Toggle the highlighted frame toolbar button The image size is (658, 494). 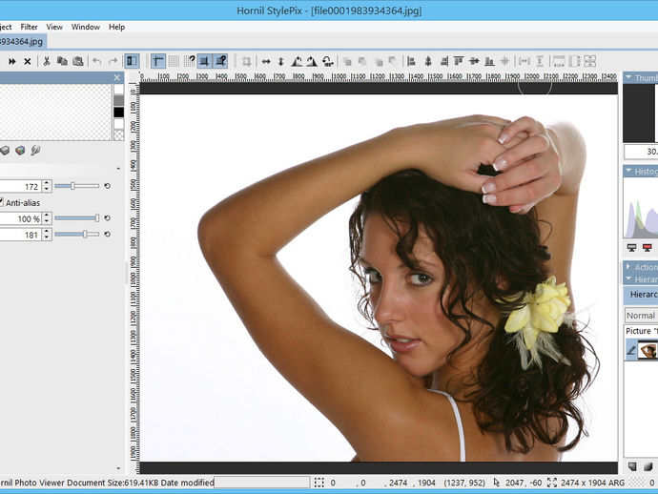pyautogui.click(x=205, y=61)
